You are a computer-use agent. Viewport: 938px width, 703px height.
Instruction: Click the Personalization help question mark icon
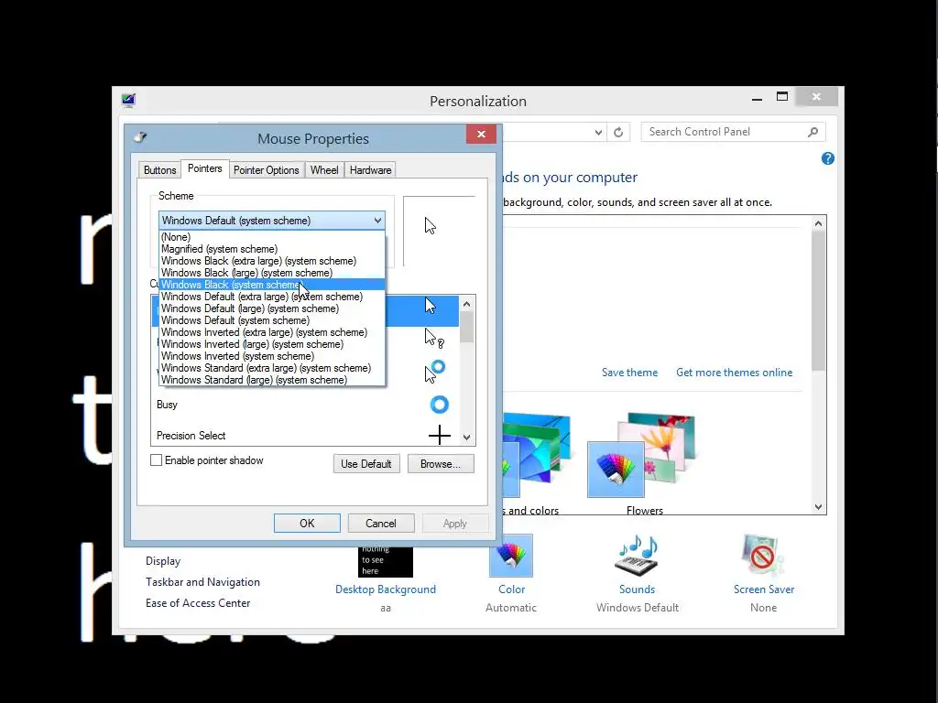[828, 158]
